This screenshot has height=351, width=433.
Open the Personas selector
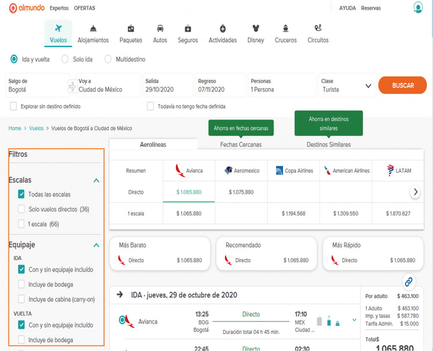coord(282,85)
